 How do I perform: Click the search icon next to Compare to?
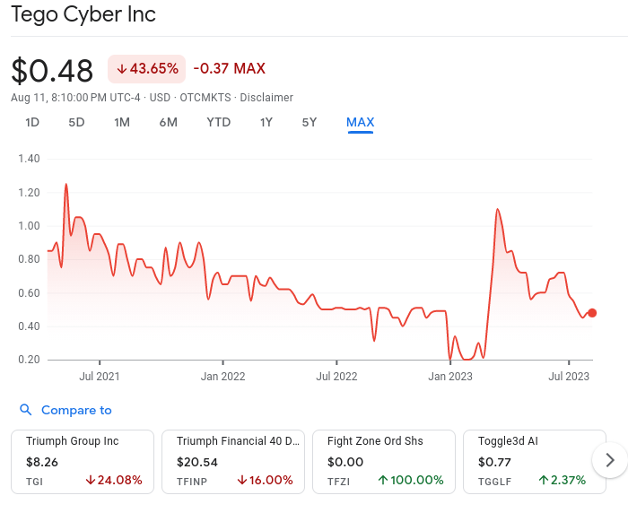[25, 410]
